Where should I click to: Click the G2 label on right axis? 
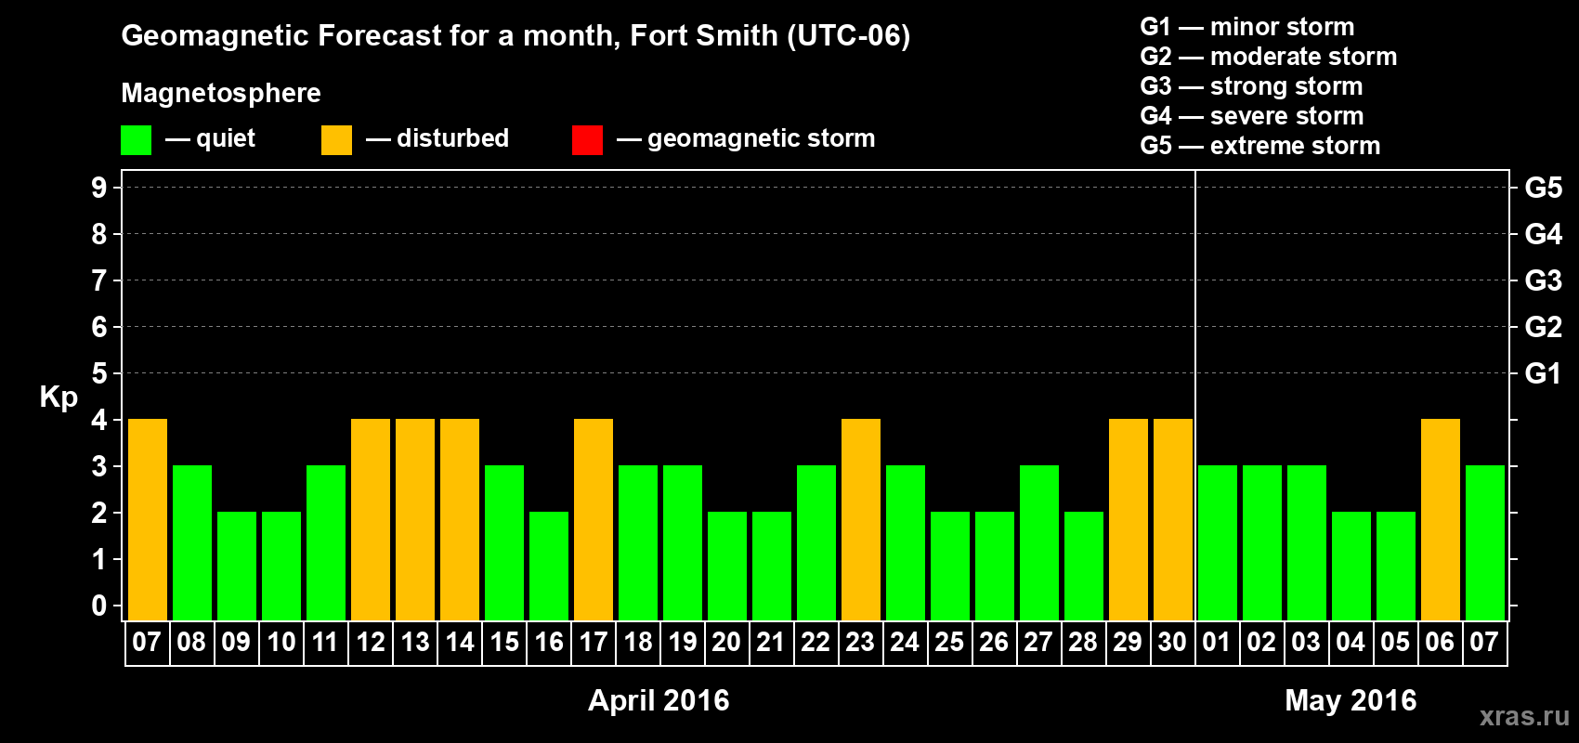tap(1543, 327)
